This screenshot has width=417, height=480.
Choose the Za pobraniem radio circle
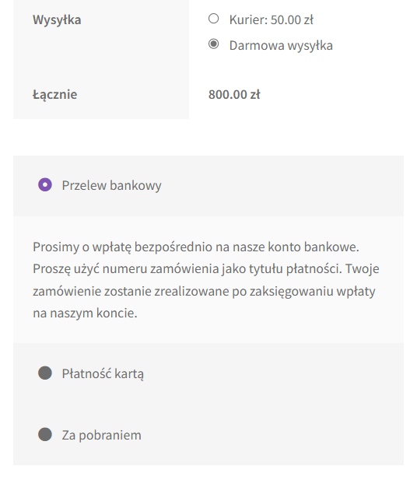coord(45,434)
